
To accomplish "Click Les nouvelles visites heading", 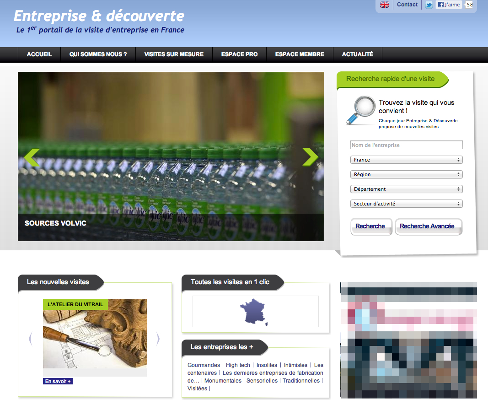I will pos(58,282).
